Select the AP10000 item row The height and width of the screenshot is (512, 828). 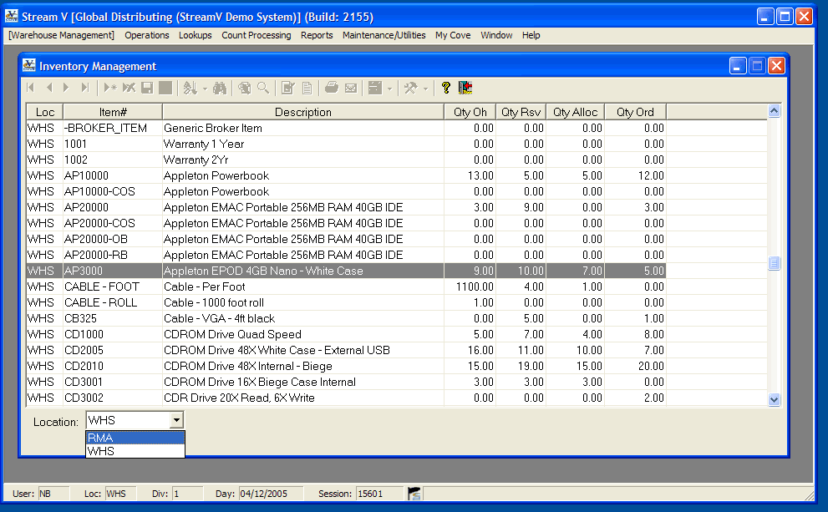(346, 175)
